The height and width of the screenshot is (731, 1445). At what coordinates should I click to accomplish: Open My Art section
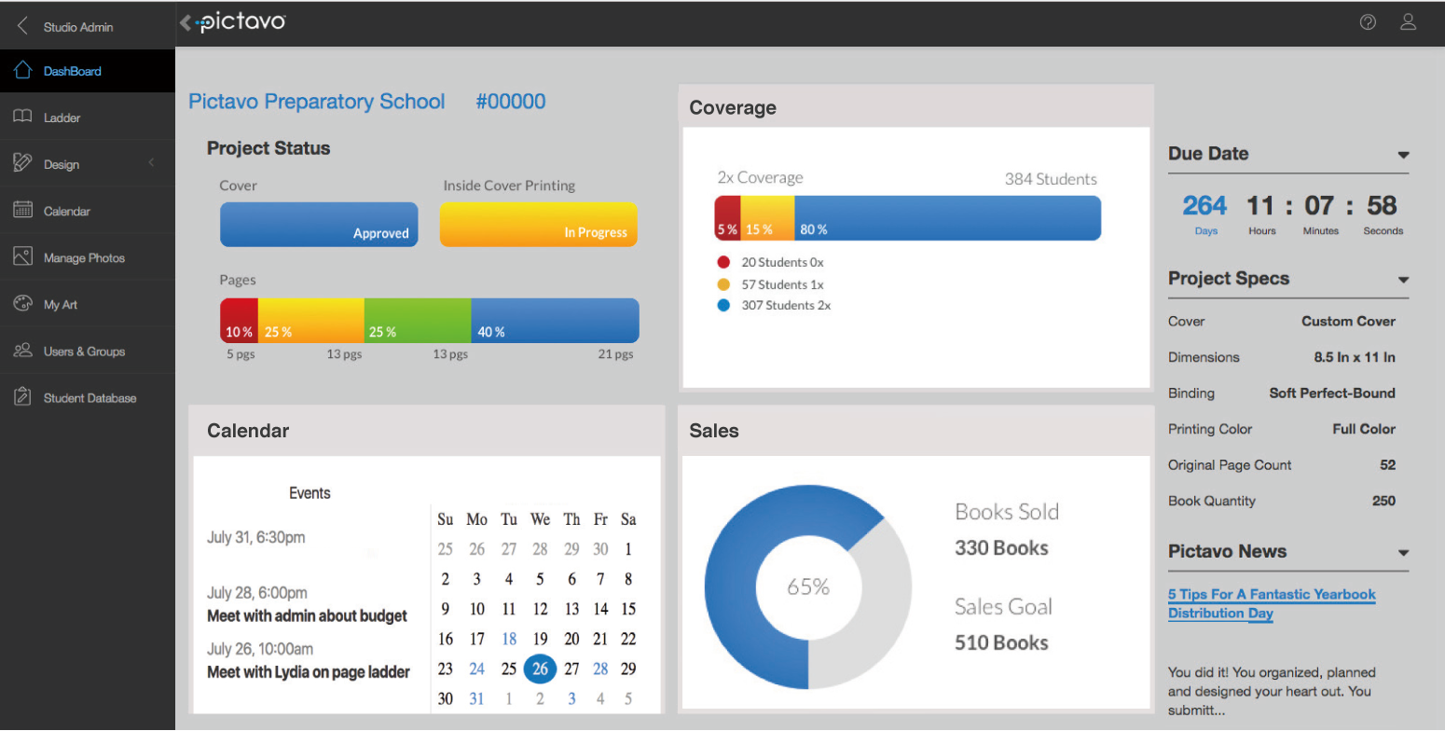(x=61, y=304)
